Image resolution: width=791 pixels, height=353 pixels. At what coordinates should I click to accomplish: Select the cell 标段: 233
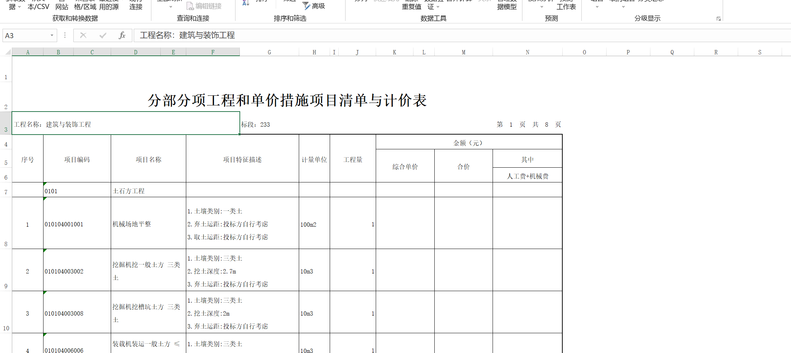255,125
